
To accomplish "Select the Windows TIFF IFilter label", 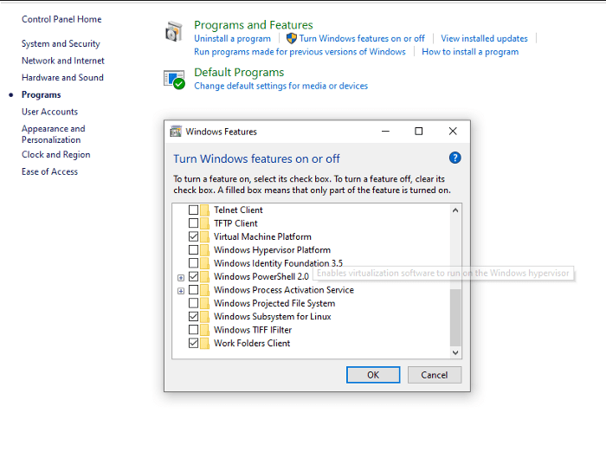I will pyautogui.click(x=253, y=330).
